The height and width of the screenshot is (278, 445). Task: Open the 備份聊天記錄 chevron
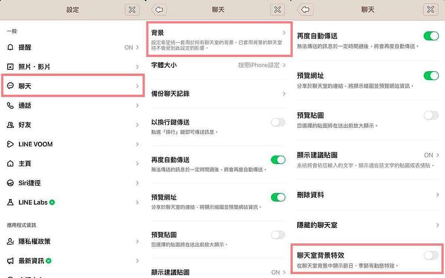click(284, 94)
